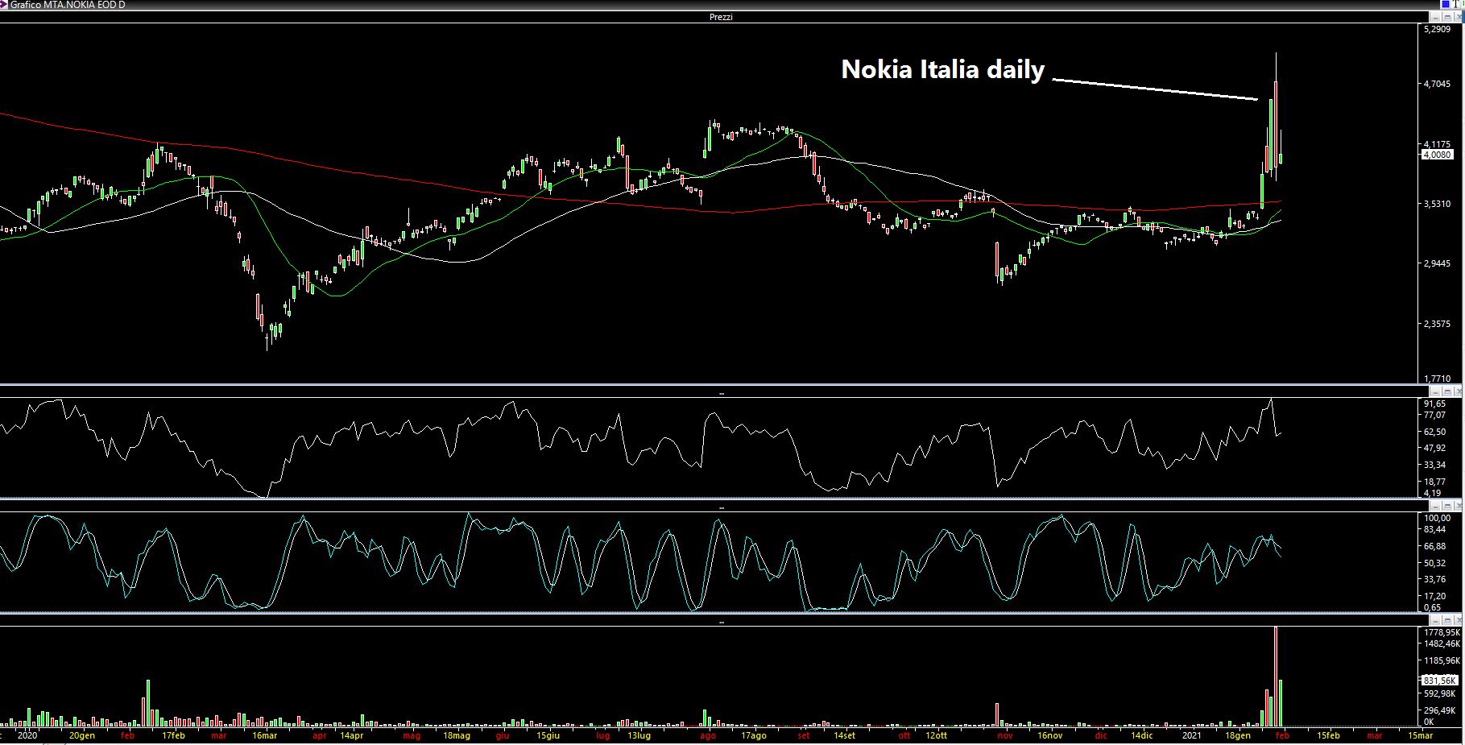Click the 3,5310 price axis label

(1438, 204)
